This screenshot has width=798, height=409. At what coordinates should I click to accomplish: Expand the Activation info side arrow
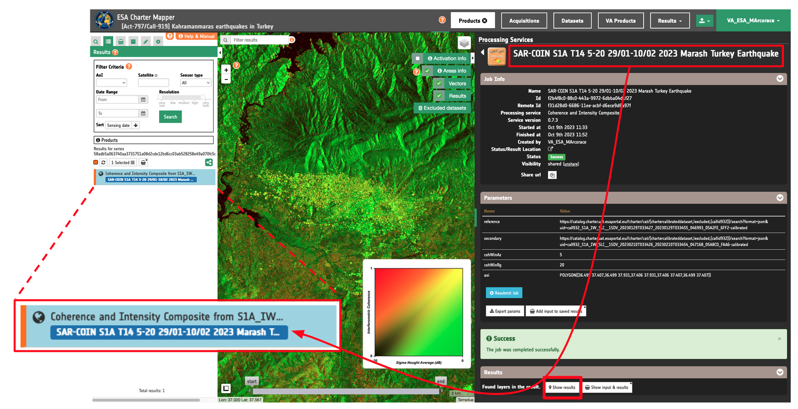click(x=472, y=58)
